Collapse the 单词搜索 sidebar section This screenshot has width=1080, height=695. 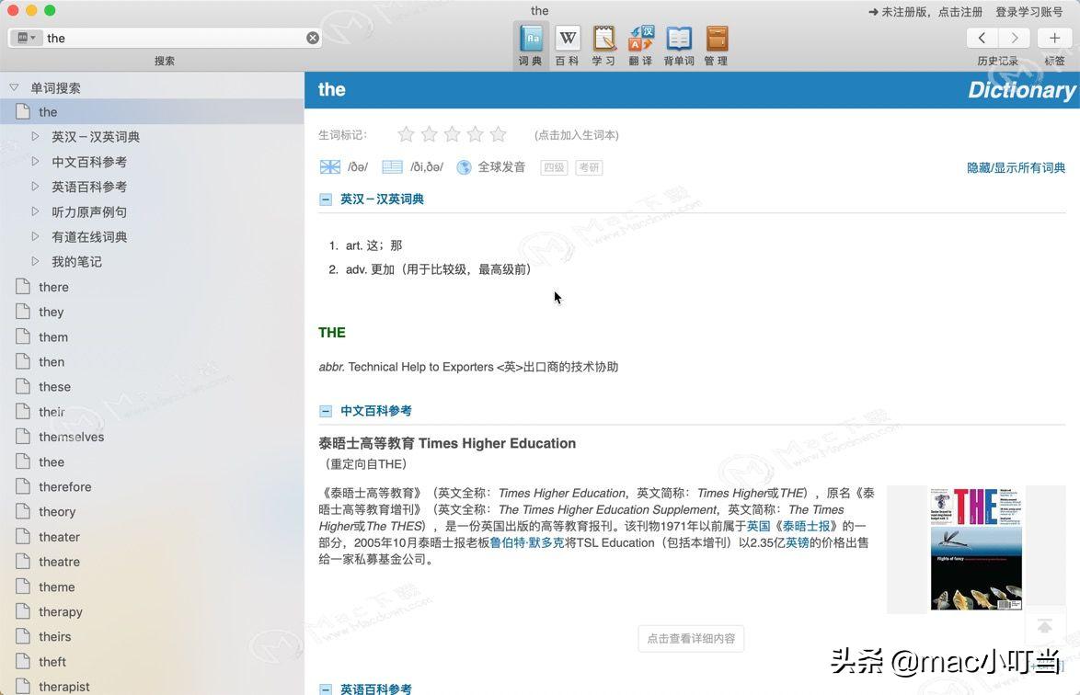pyautogui.click(x=14, y=87)
